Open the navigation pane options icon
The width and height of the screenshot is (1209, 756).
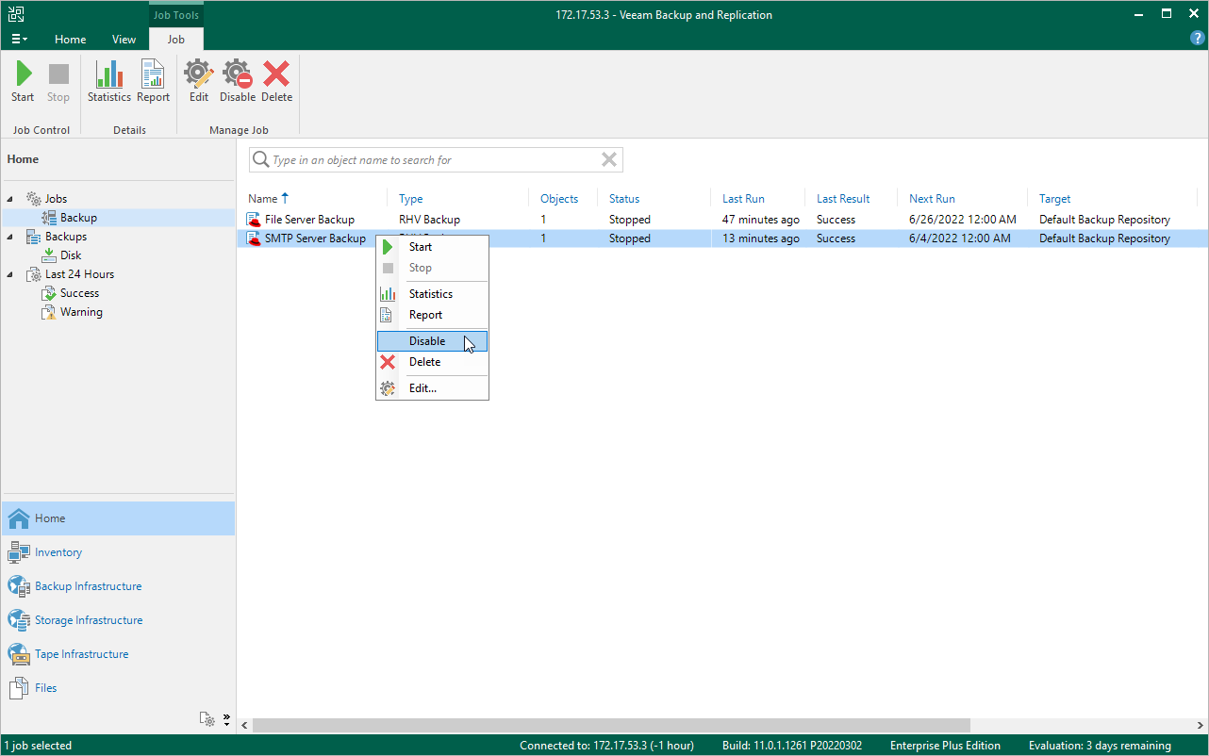click(x=207, y=719)
